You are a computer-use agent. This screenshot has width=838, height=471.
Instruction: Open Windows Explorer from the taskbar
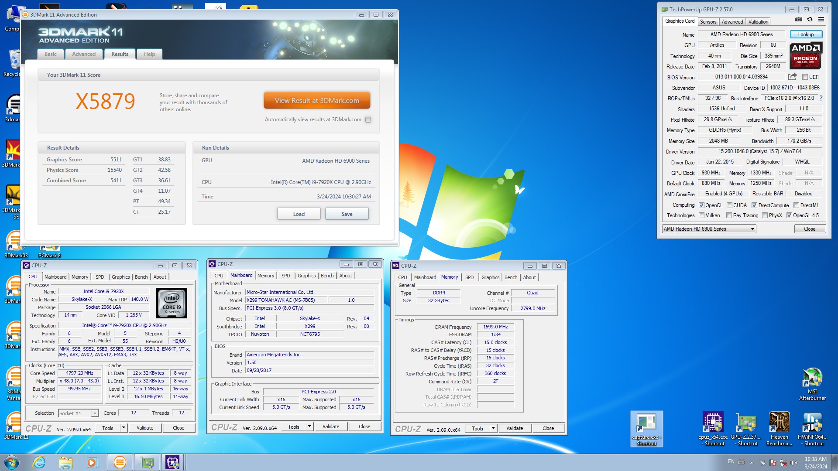pos(65,462)
